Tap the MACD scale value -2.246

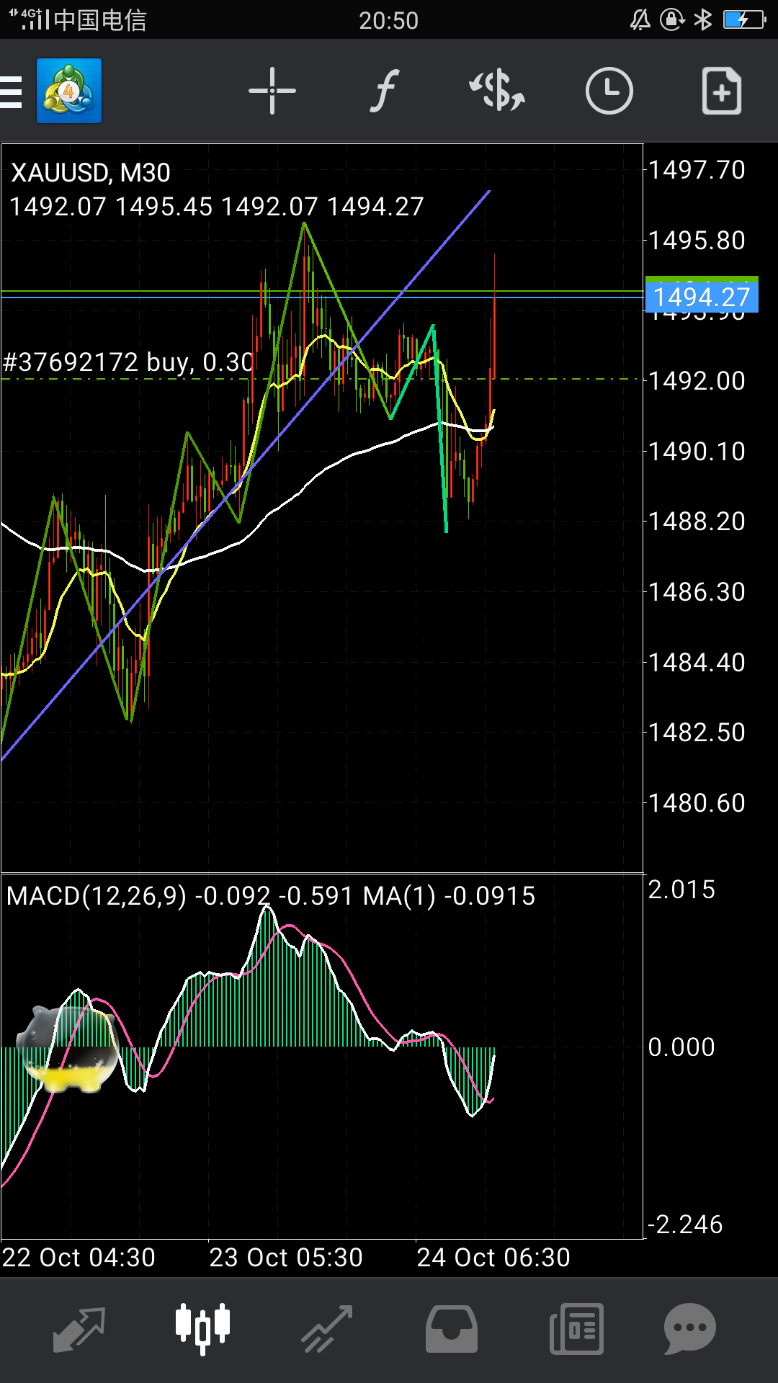tap(685, 1225)
